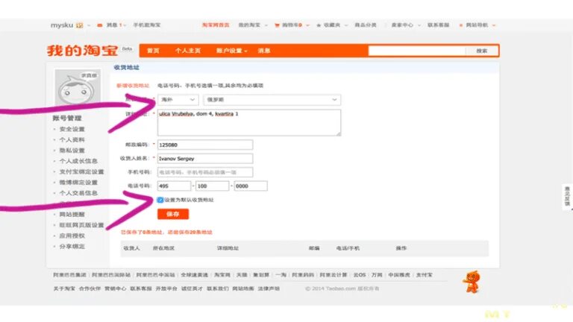Open 合作伙伴 footer link
The height and width of the screenshot is (322, 573).
[90, 288]
